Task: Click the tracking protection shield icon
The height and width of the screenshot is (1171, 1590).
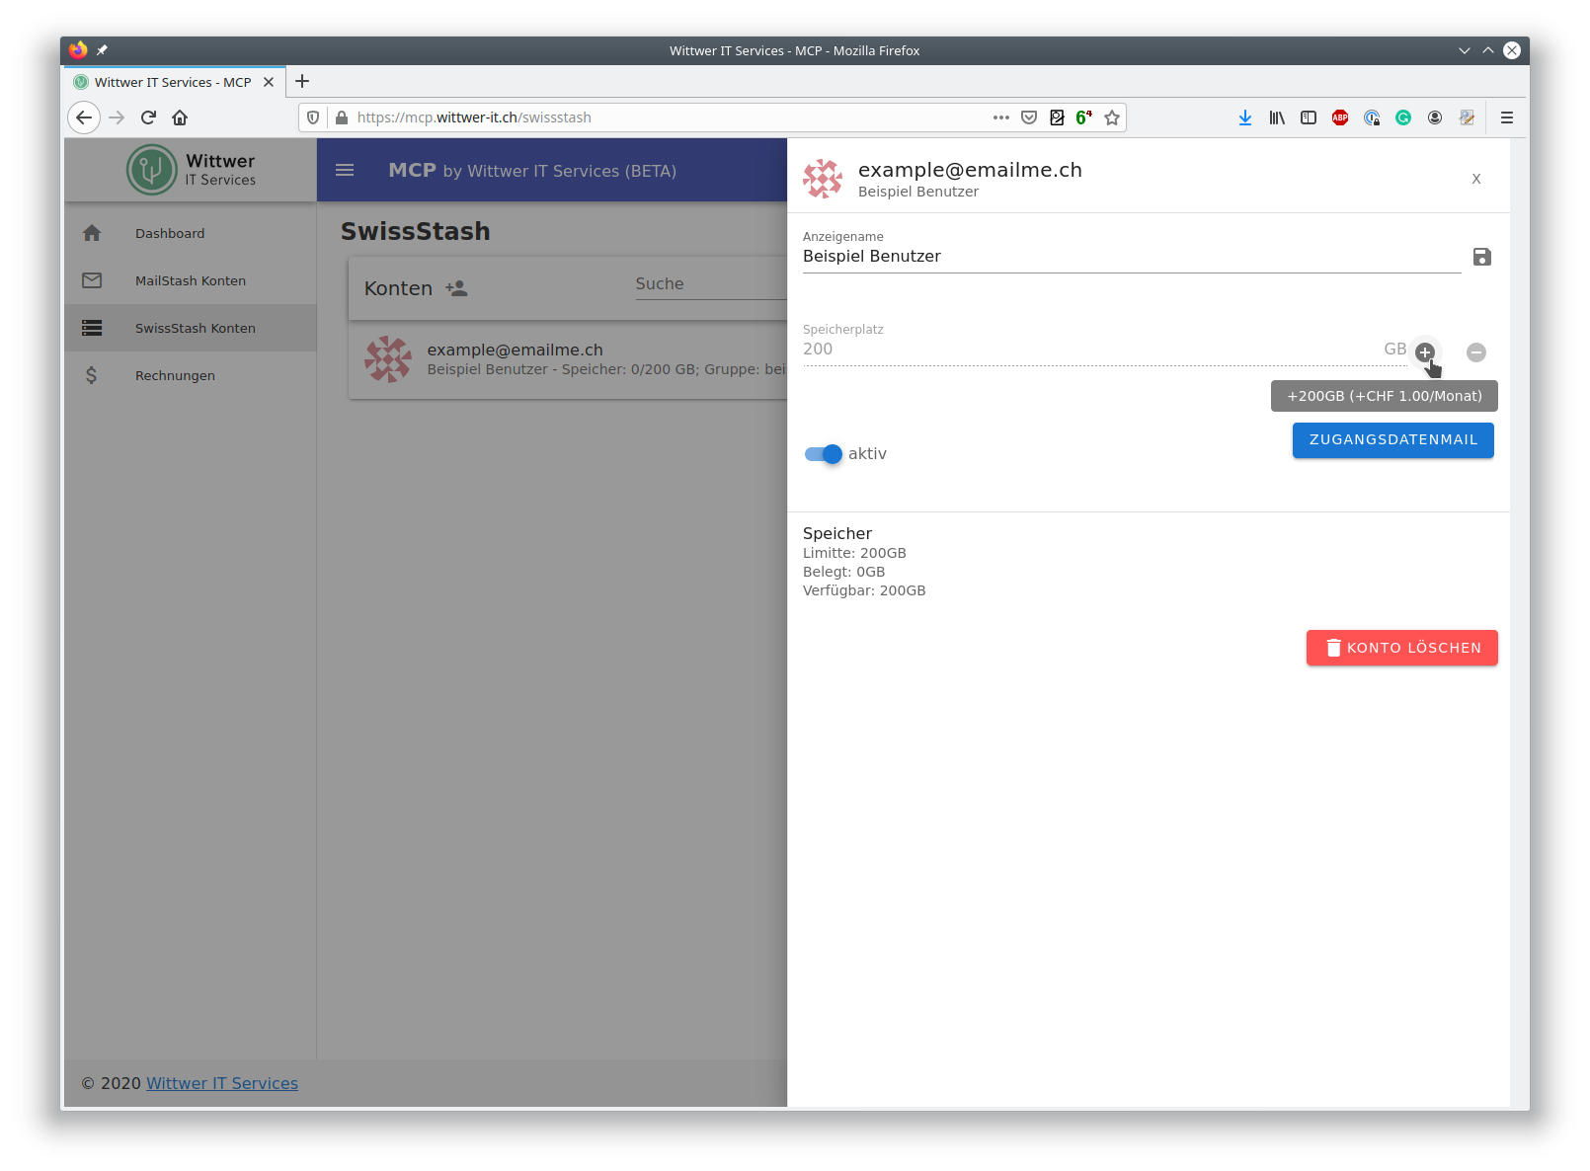Action: 313,117
